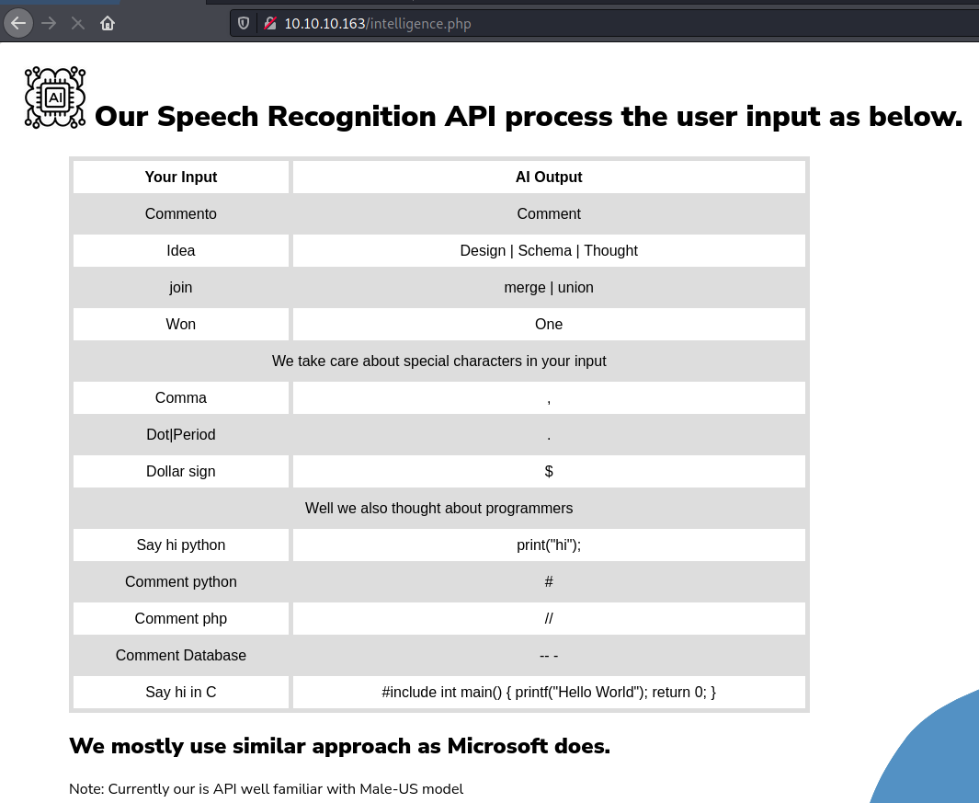Click the 'Dollar sign' input cell

181,471
